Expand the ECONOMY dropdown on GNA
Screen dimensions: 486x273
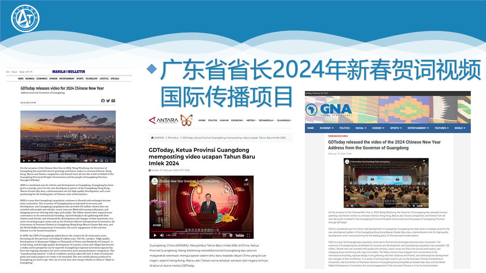click(x=327, y=128)
